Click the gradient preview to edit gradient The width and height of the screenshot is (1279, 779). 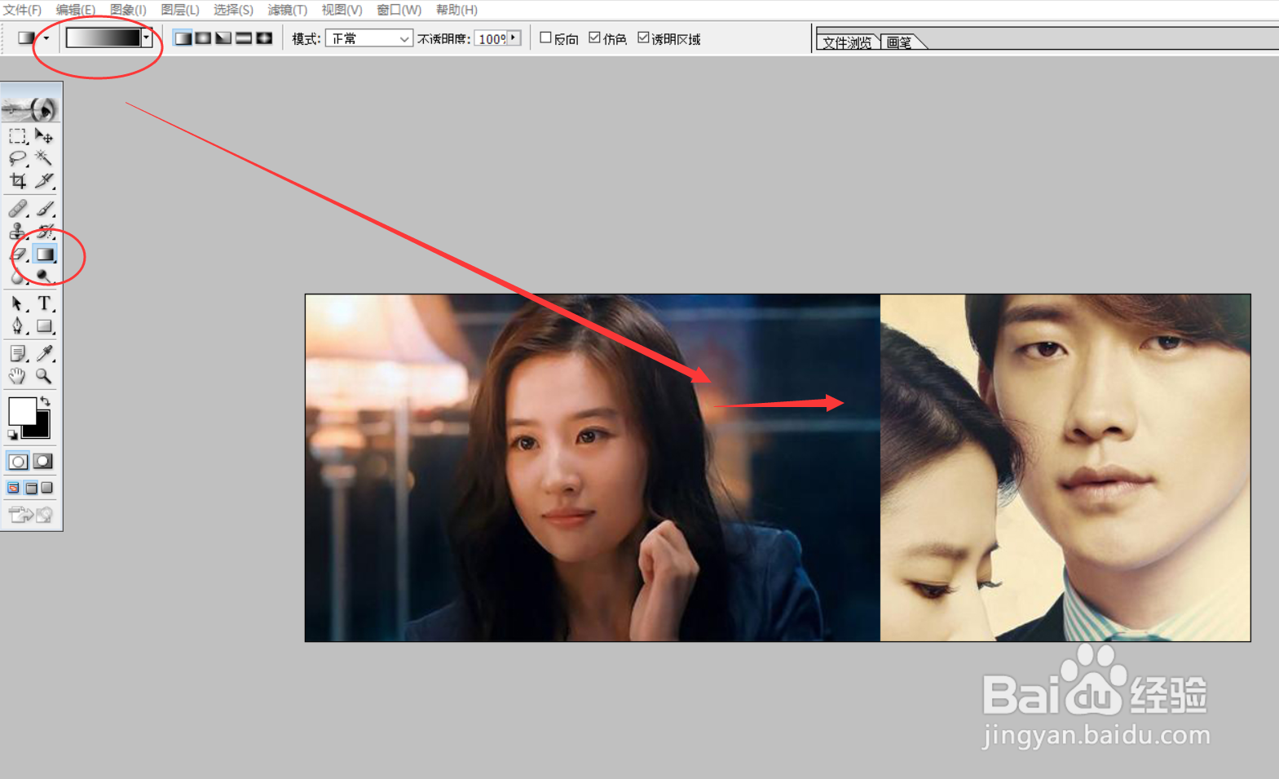pyautogui.click(x=104, y=38)
